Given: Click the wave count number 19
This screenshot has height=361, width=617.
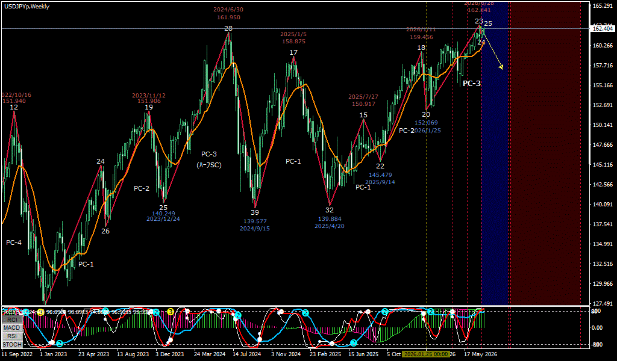Looking at the screenshot, I should [x=149, y=107].
